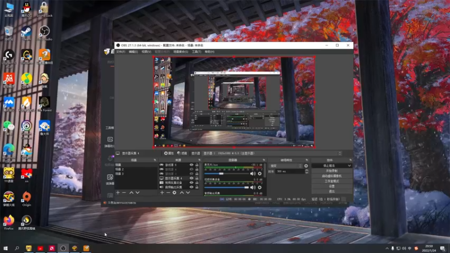Image resolution: width=450 pixels, height=253 pixels.
Task: Add a new source with plus icon
Action: coord(162,192)
